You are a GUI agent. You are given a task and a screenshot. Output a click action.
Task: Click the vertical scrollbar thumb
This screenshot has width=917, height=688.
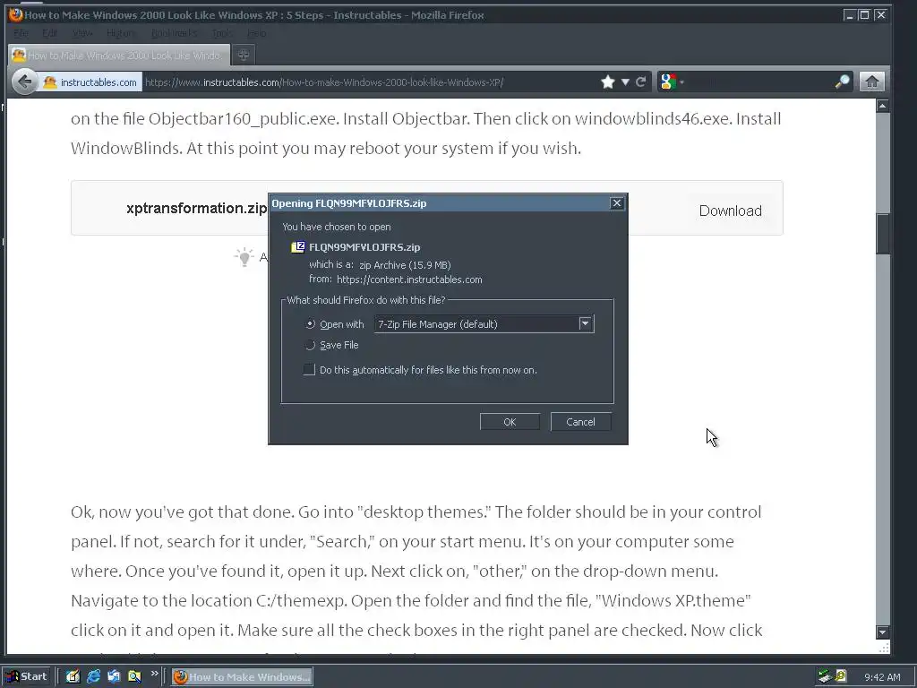882,234
